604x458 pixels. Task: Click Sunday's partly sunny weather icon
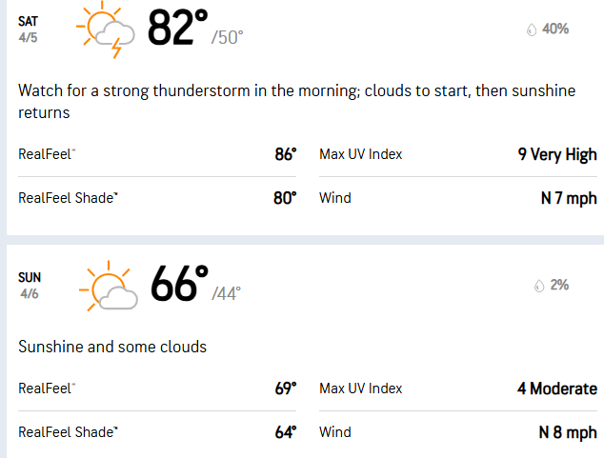(108, 287)
